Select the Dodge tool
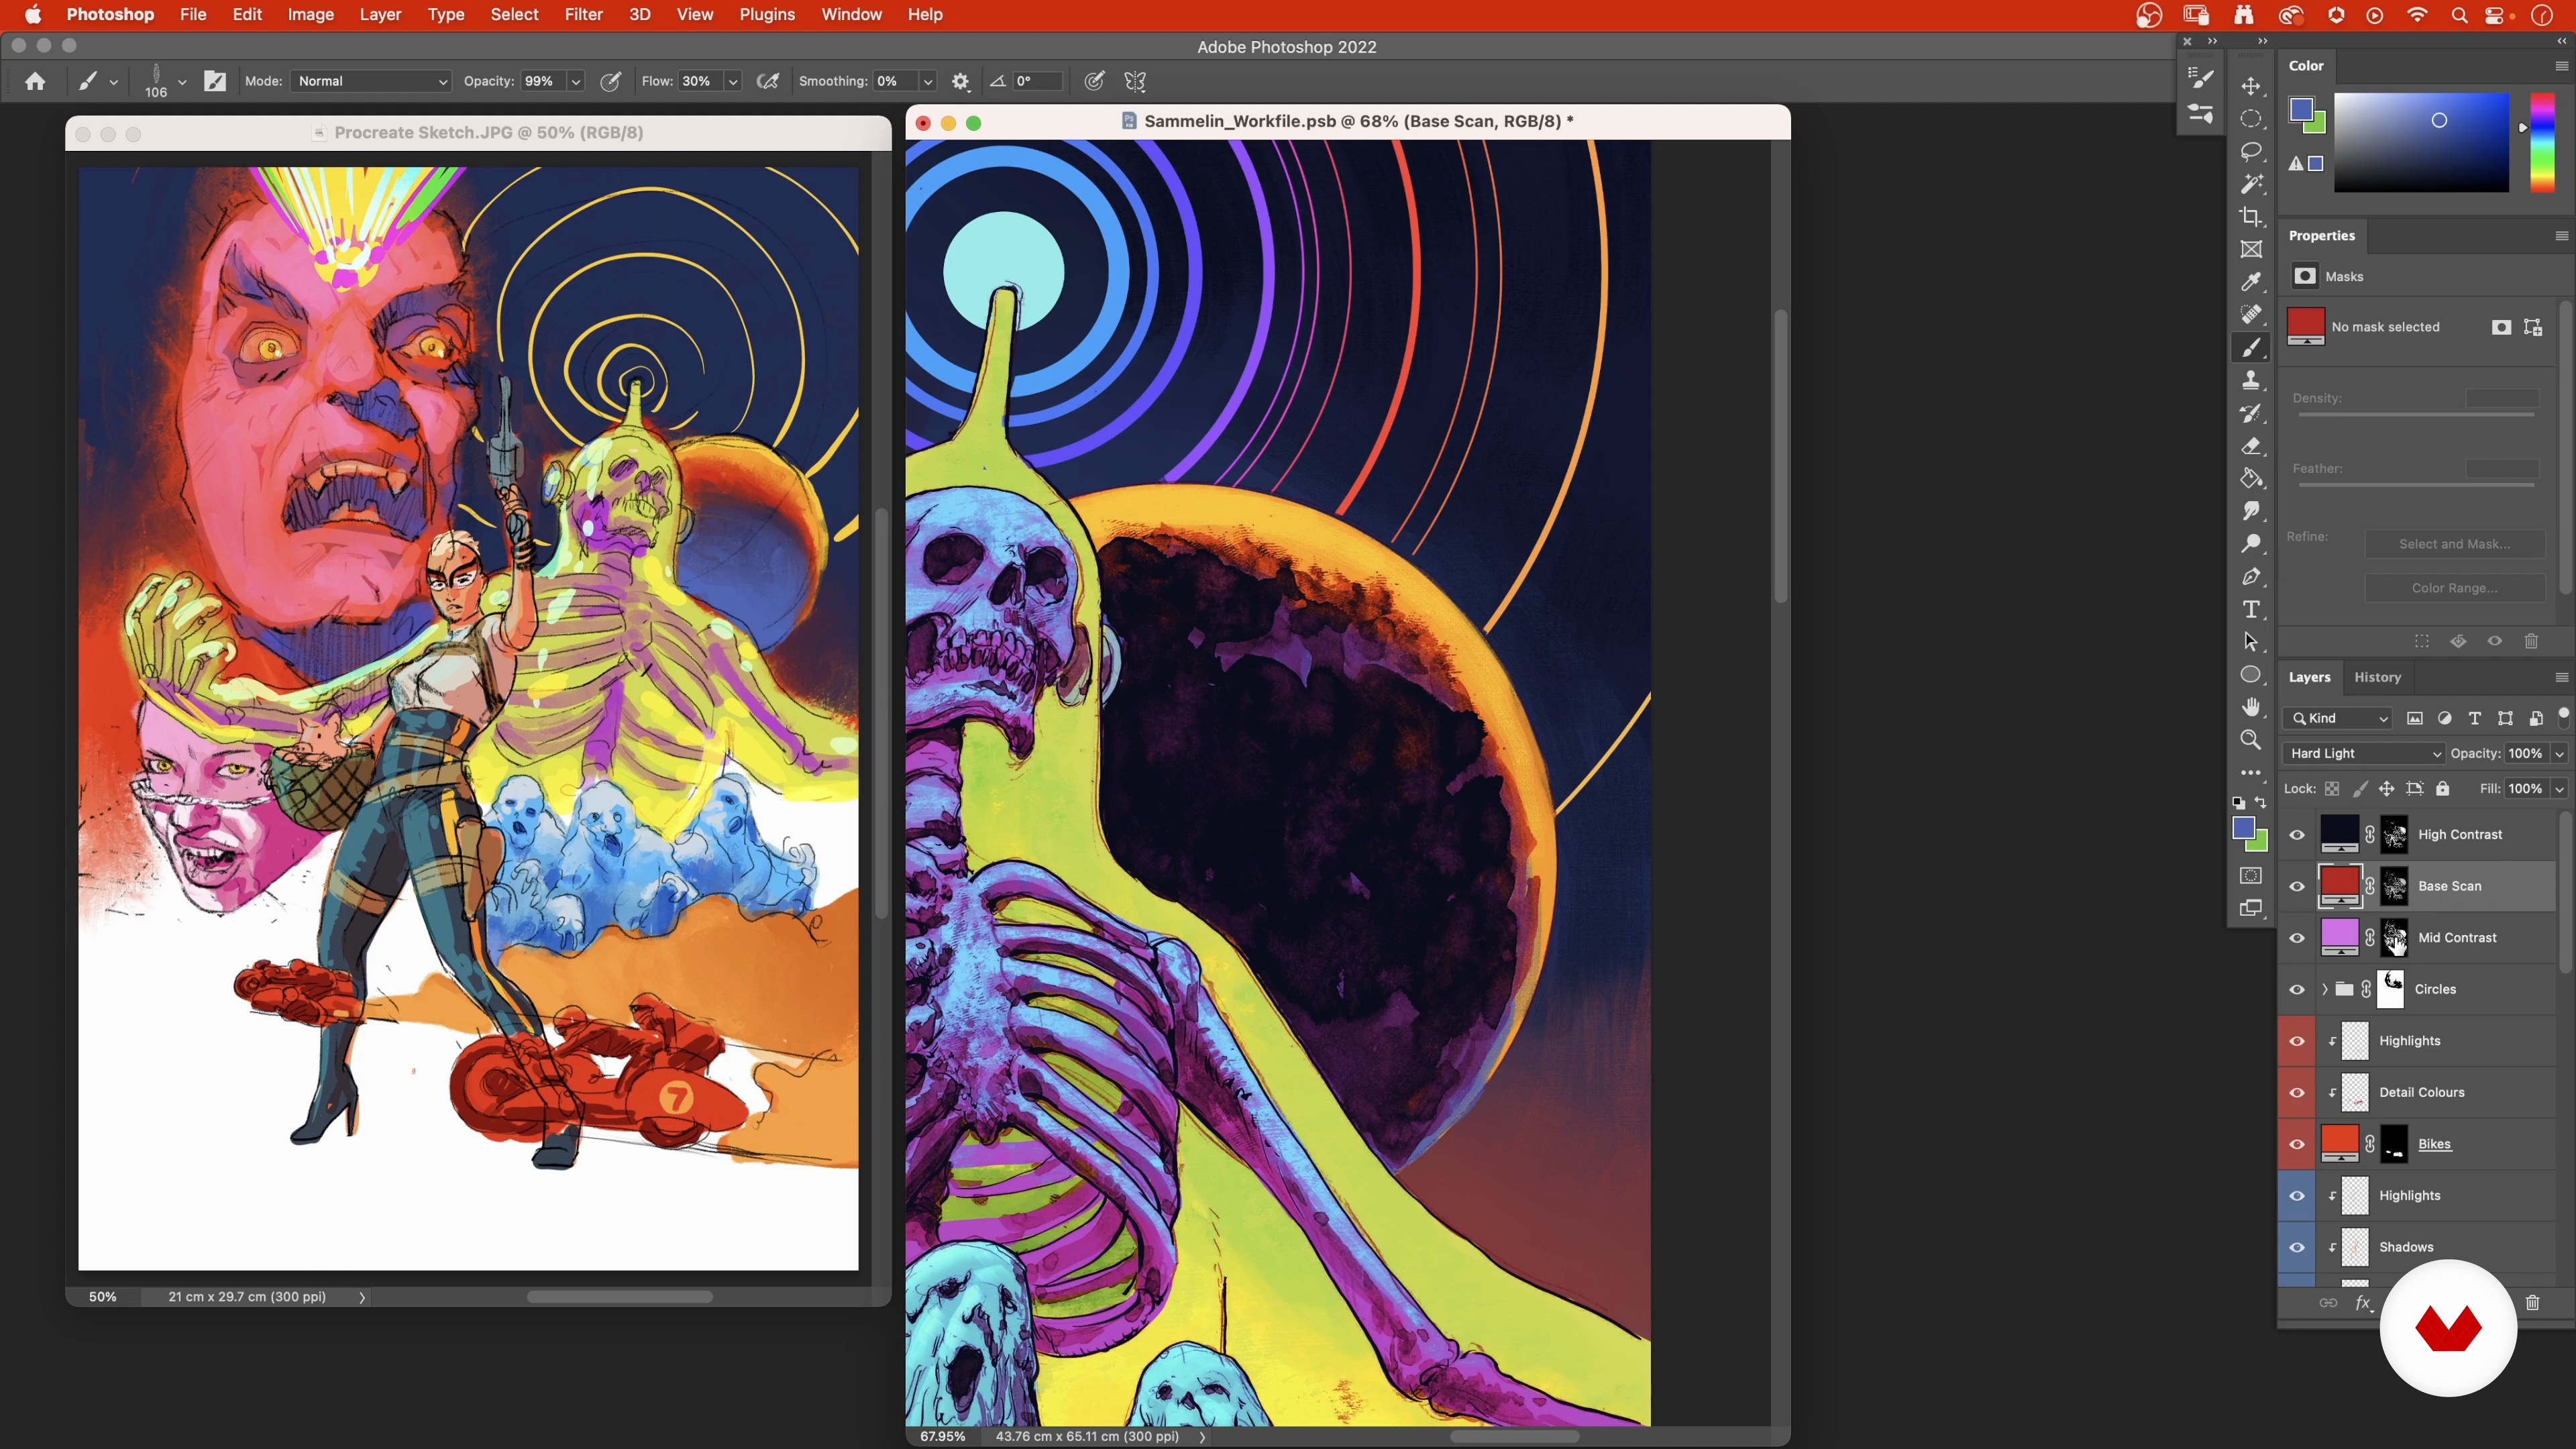The image size is (2576, 1449). 2251,544
